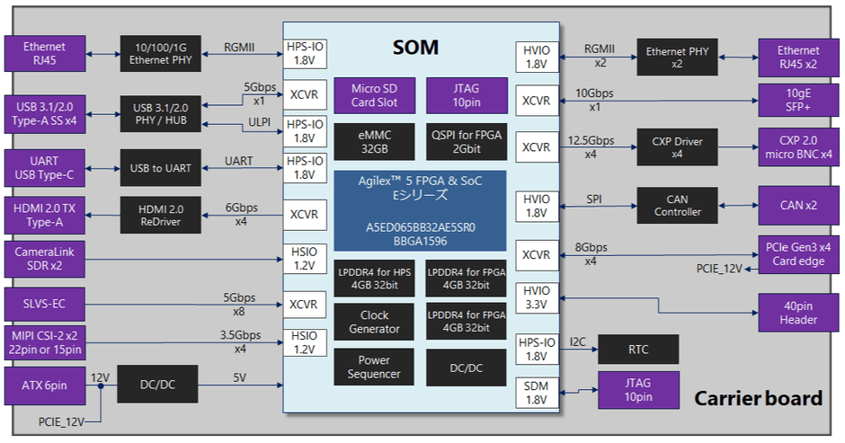Select the Micro SD Card Slot block
The image size is (845, 443).
375,95
